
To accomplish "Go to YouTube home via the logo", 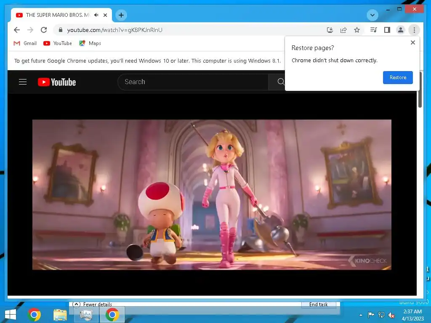I will (57, 82).
